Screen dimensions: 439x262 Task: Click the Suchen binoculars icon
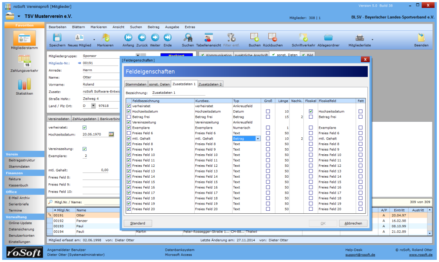[188, 38]
